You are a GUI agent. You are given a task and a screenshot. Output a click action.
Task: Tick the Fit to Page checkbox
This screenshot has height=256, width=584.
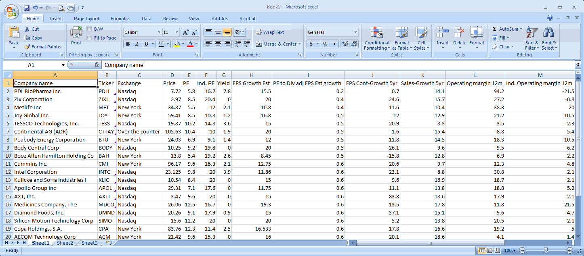coord(89,38)
